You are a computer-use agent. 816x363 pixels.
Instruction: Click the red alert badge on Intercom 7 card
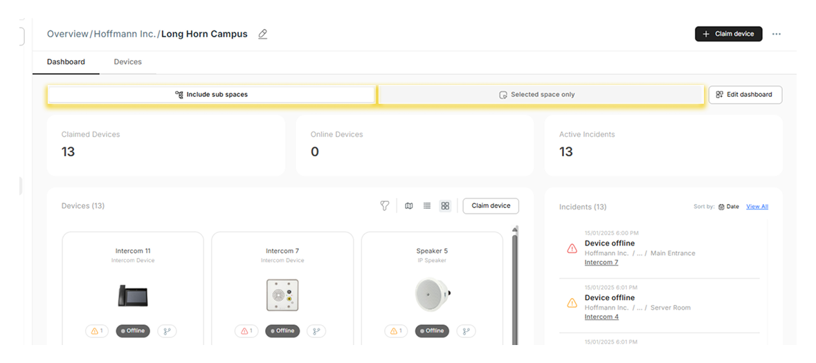point(246,331)
